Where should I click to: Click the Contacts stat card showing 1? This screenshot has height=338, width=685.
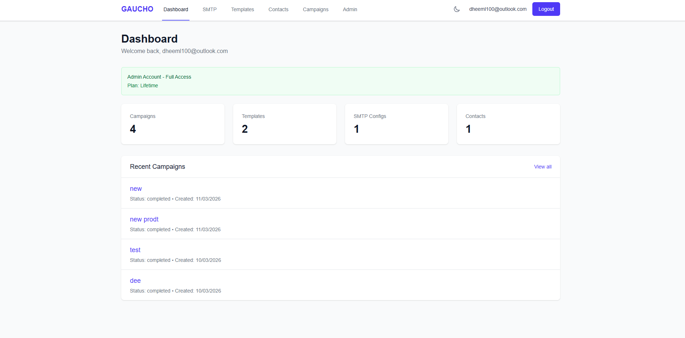click(x=508, y=124)
